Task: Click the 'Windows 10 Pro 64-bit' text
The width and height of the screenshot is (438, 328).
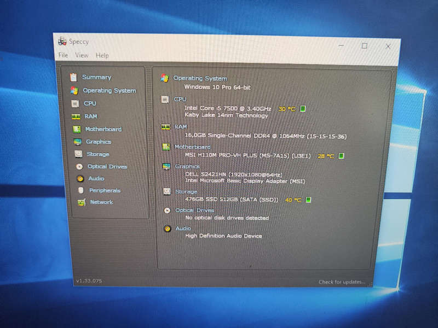Action: 217,87
